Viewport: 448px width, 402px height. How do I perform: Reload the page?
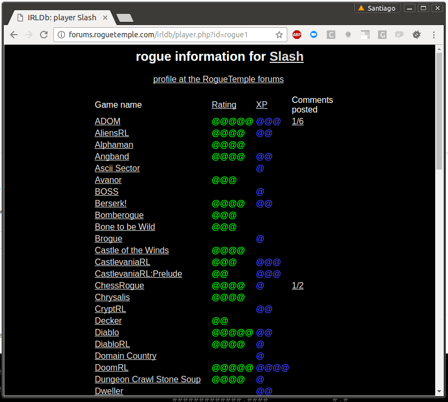44,35
